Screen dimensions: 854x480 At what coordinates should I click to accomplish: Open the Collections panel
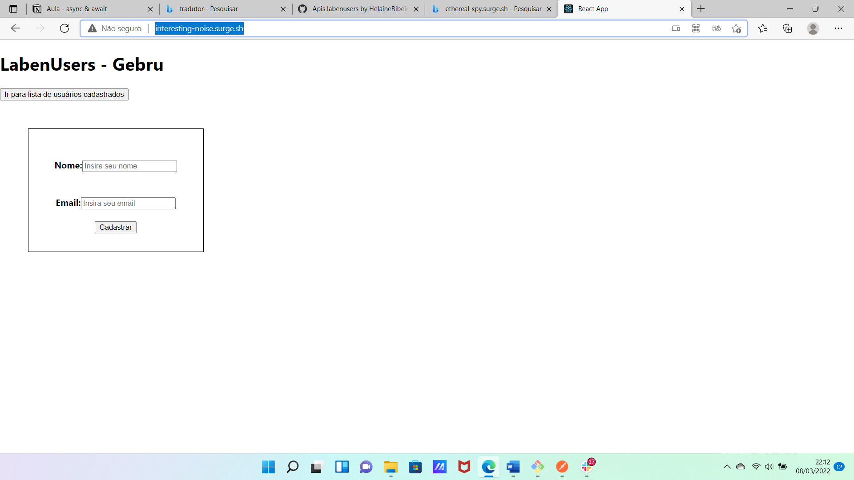click(787, 28)
